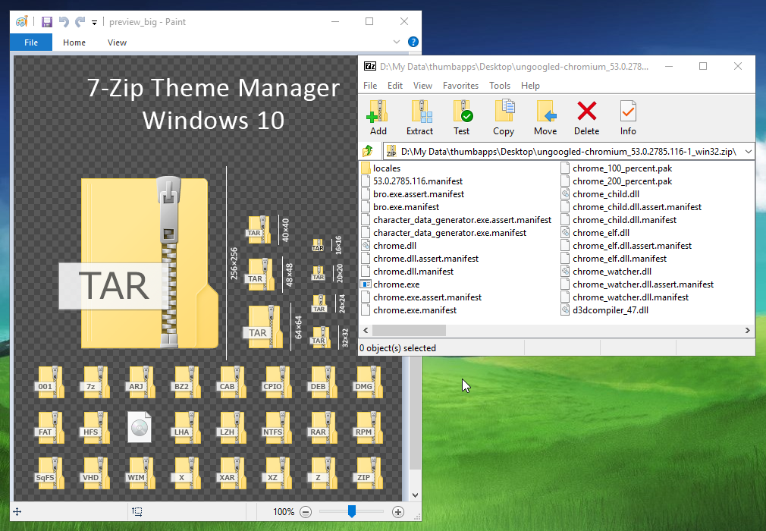Open the blue File button in Paint

31,42
